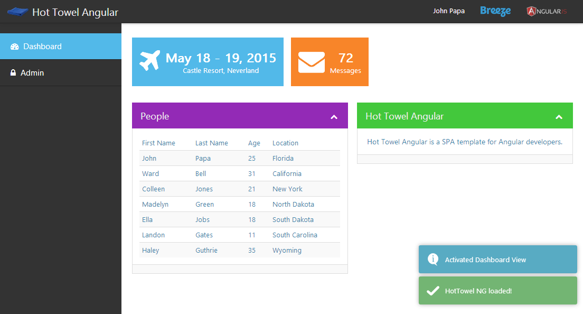This screenshot has height=314, width=583.
Task: Click the Location column header
Action: pyautogui.click(x=285, y=143)
